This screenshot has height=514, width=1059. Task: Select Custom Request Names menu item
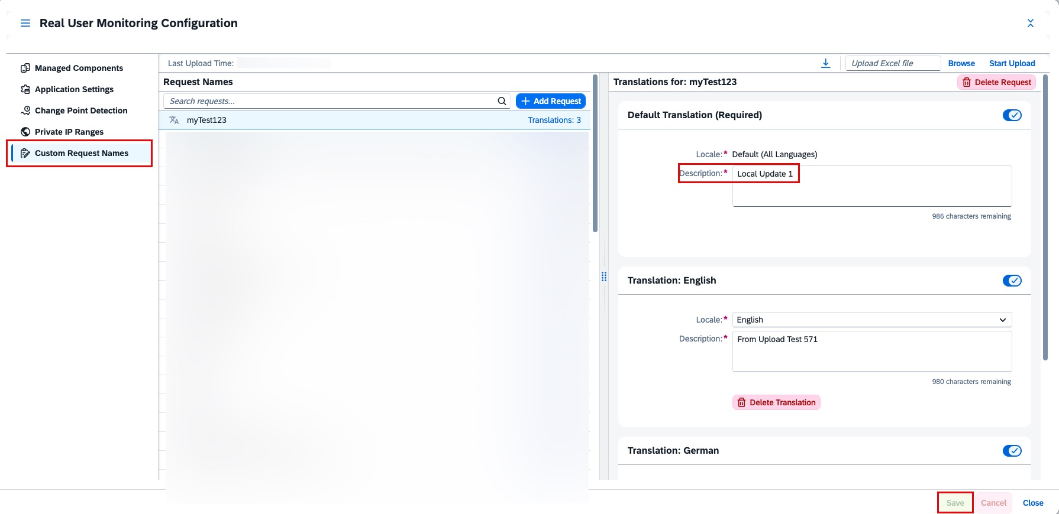click(x=81, y=153)
